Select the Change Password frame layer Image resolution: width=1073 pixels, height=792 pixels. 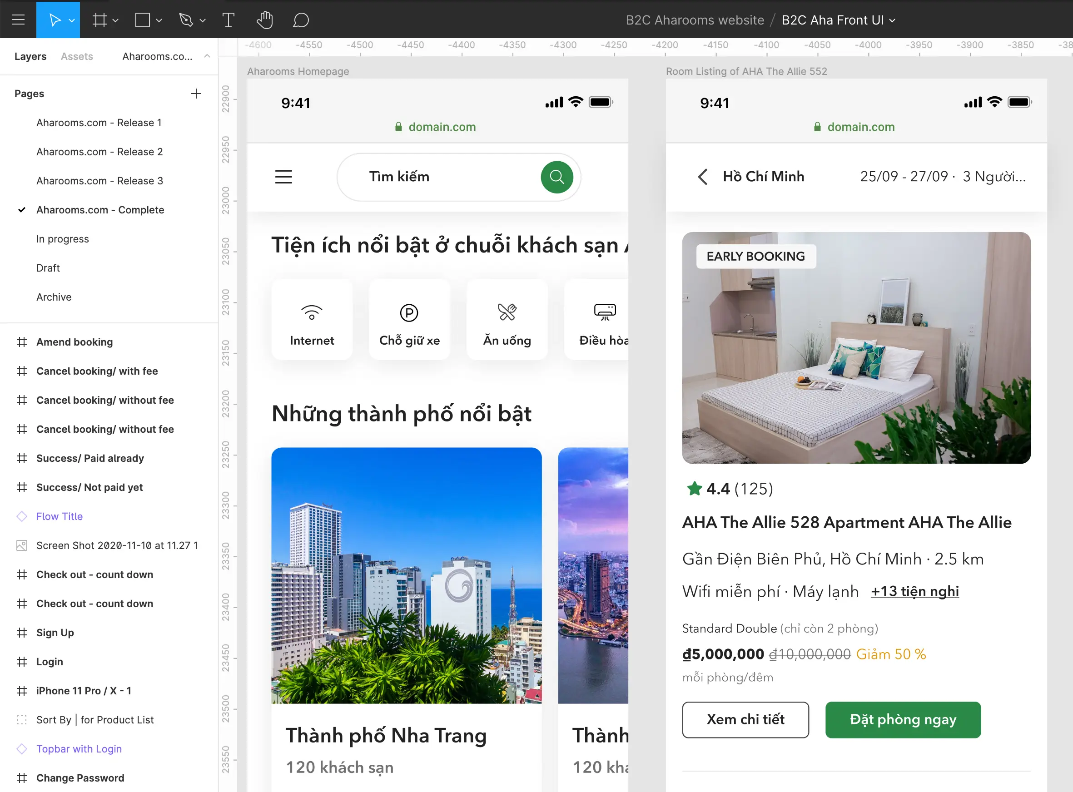pos(80,778)
